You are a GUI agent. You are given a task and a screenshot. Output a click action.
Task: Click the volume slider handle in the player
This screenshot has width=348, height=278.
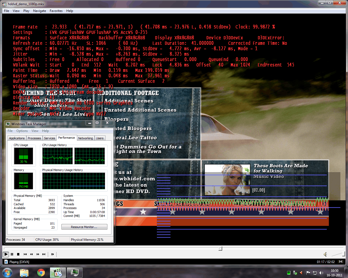(343, 254)
